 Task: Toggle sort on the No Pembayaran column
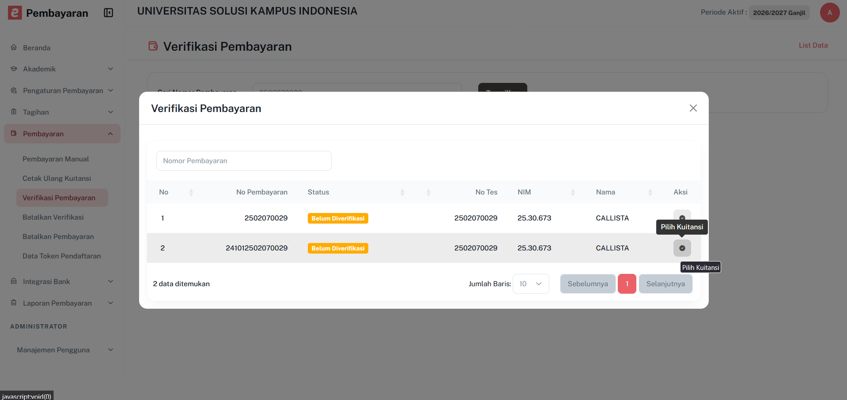pyautogui.click(x=402, y=192)
